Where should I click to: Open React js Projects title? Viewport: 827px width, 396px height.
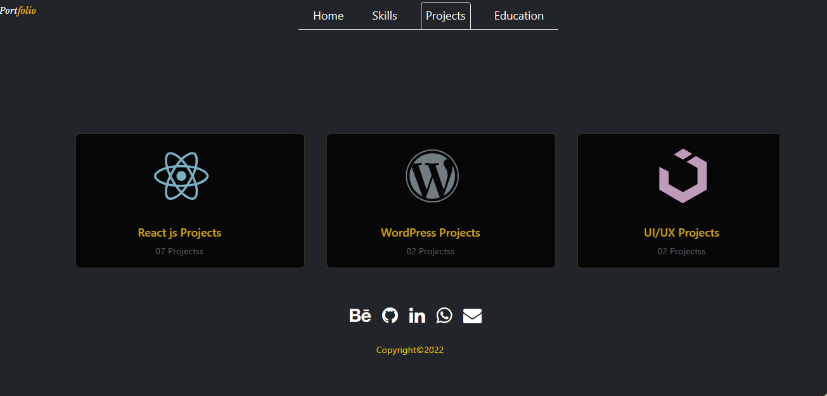179,233
